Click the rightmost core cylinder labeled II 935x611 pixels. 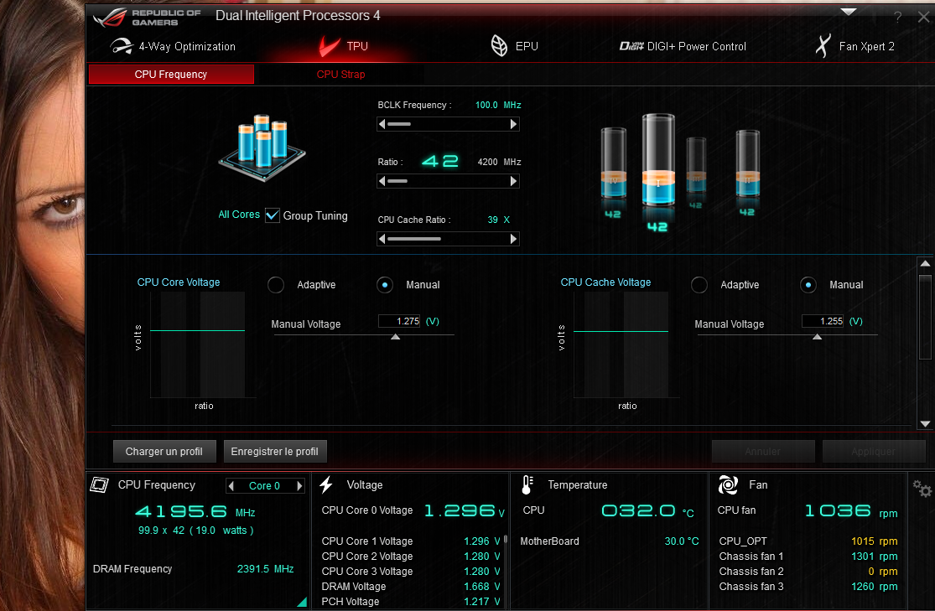click(x=747, y=163)
